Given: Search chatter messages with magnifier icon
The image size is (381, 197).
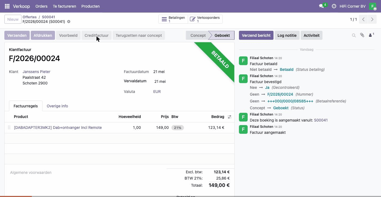Looking at the screenshot, I should 354,35.
